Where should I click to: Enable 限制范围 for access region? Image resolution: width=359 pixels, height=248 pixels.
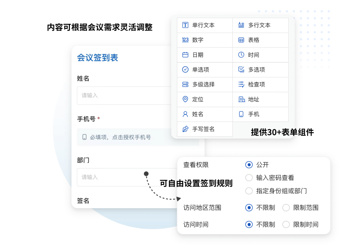[286, 208]
